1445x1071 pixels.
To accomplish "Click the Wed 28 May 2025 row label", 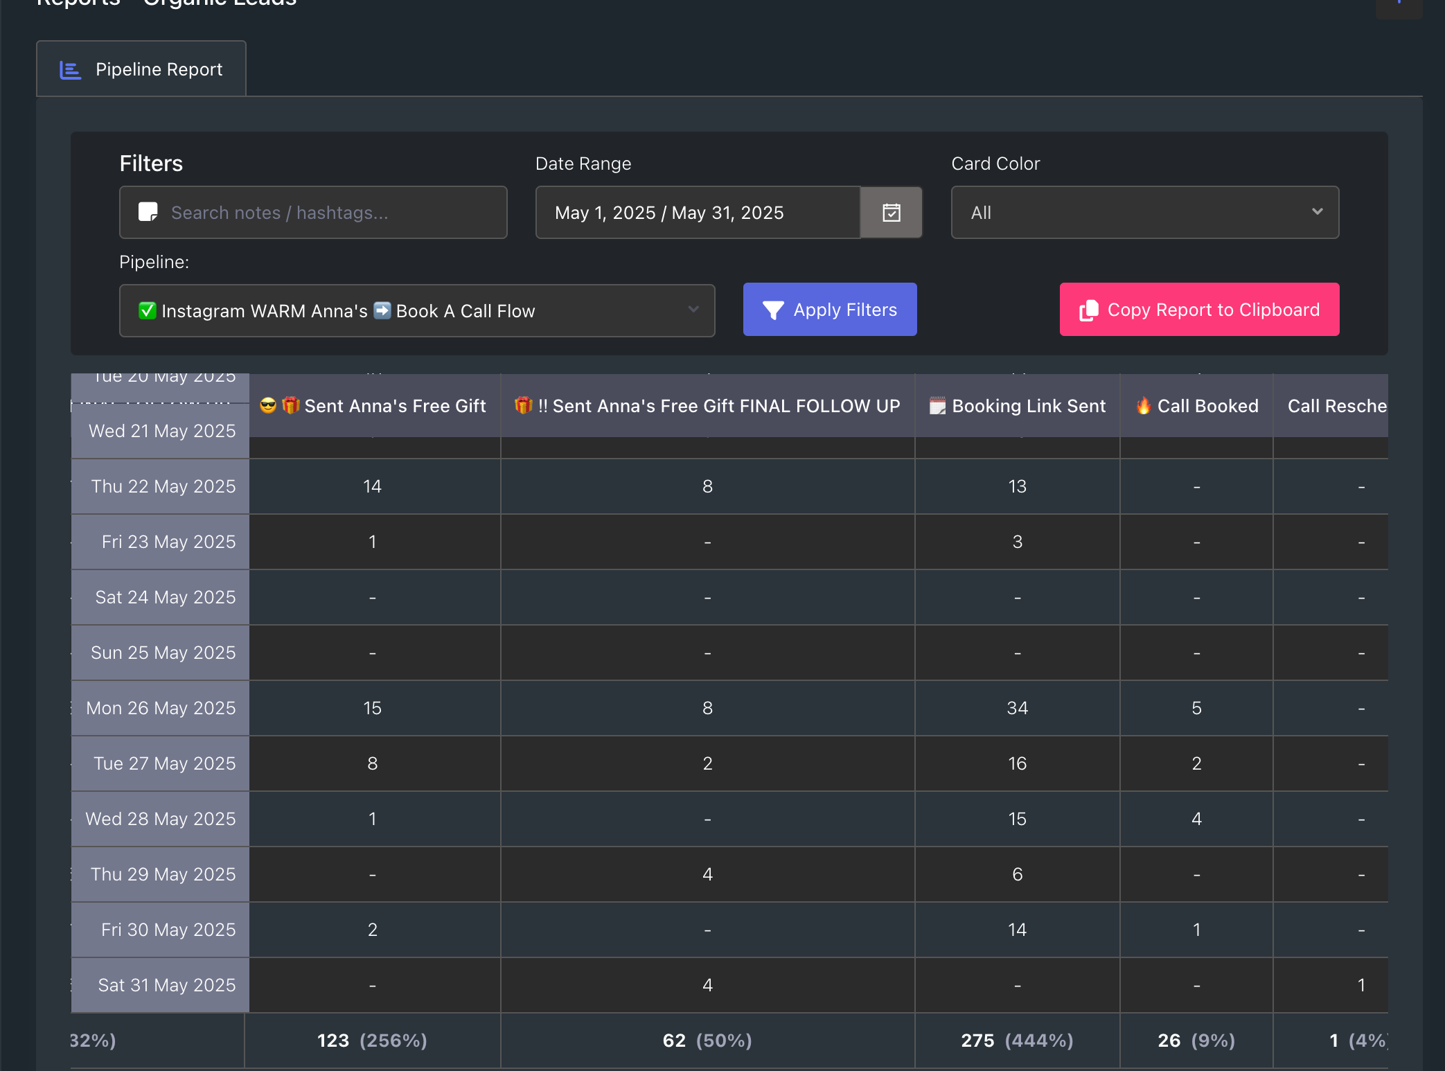I will [161, 819].
